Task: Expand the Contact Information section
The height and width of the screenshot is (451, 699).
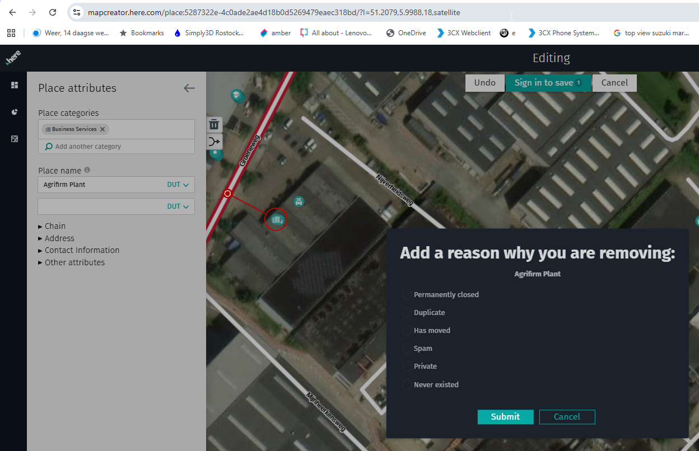Action: coord(81,250)
